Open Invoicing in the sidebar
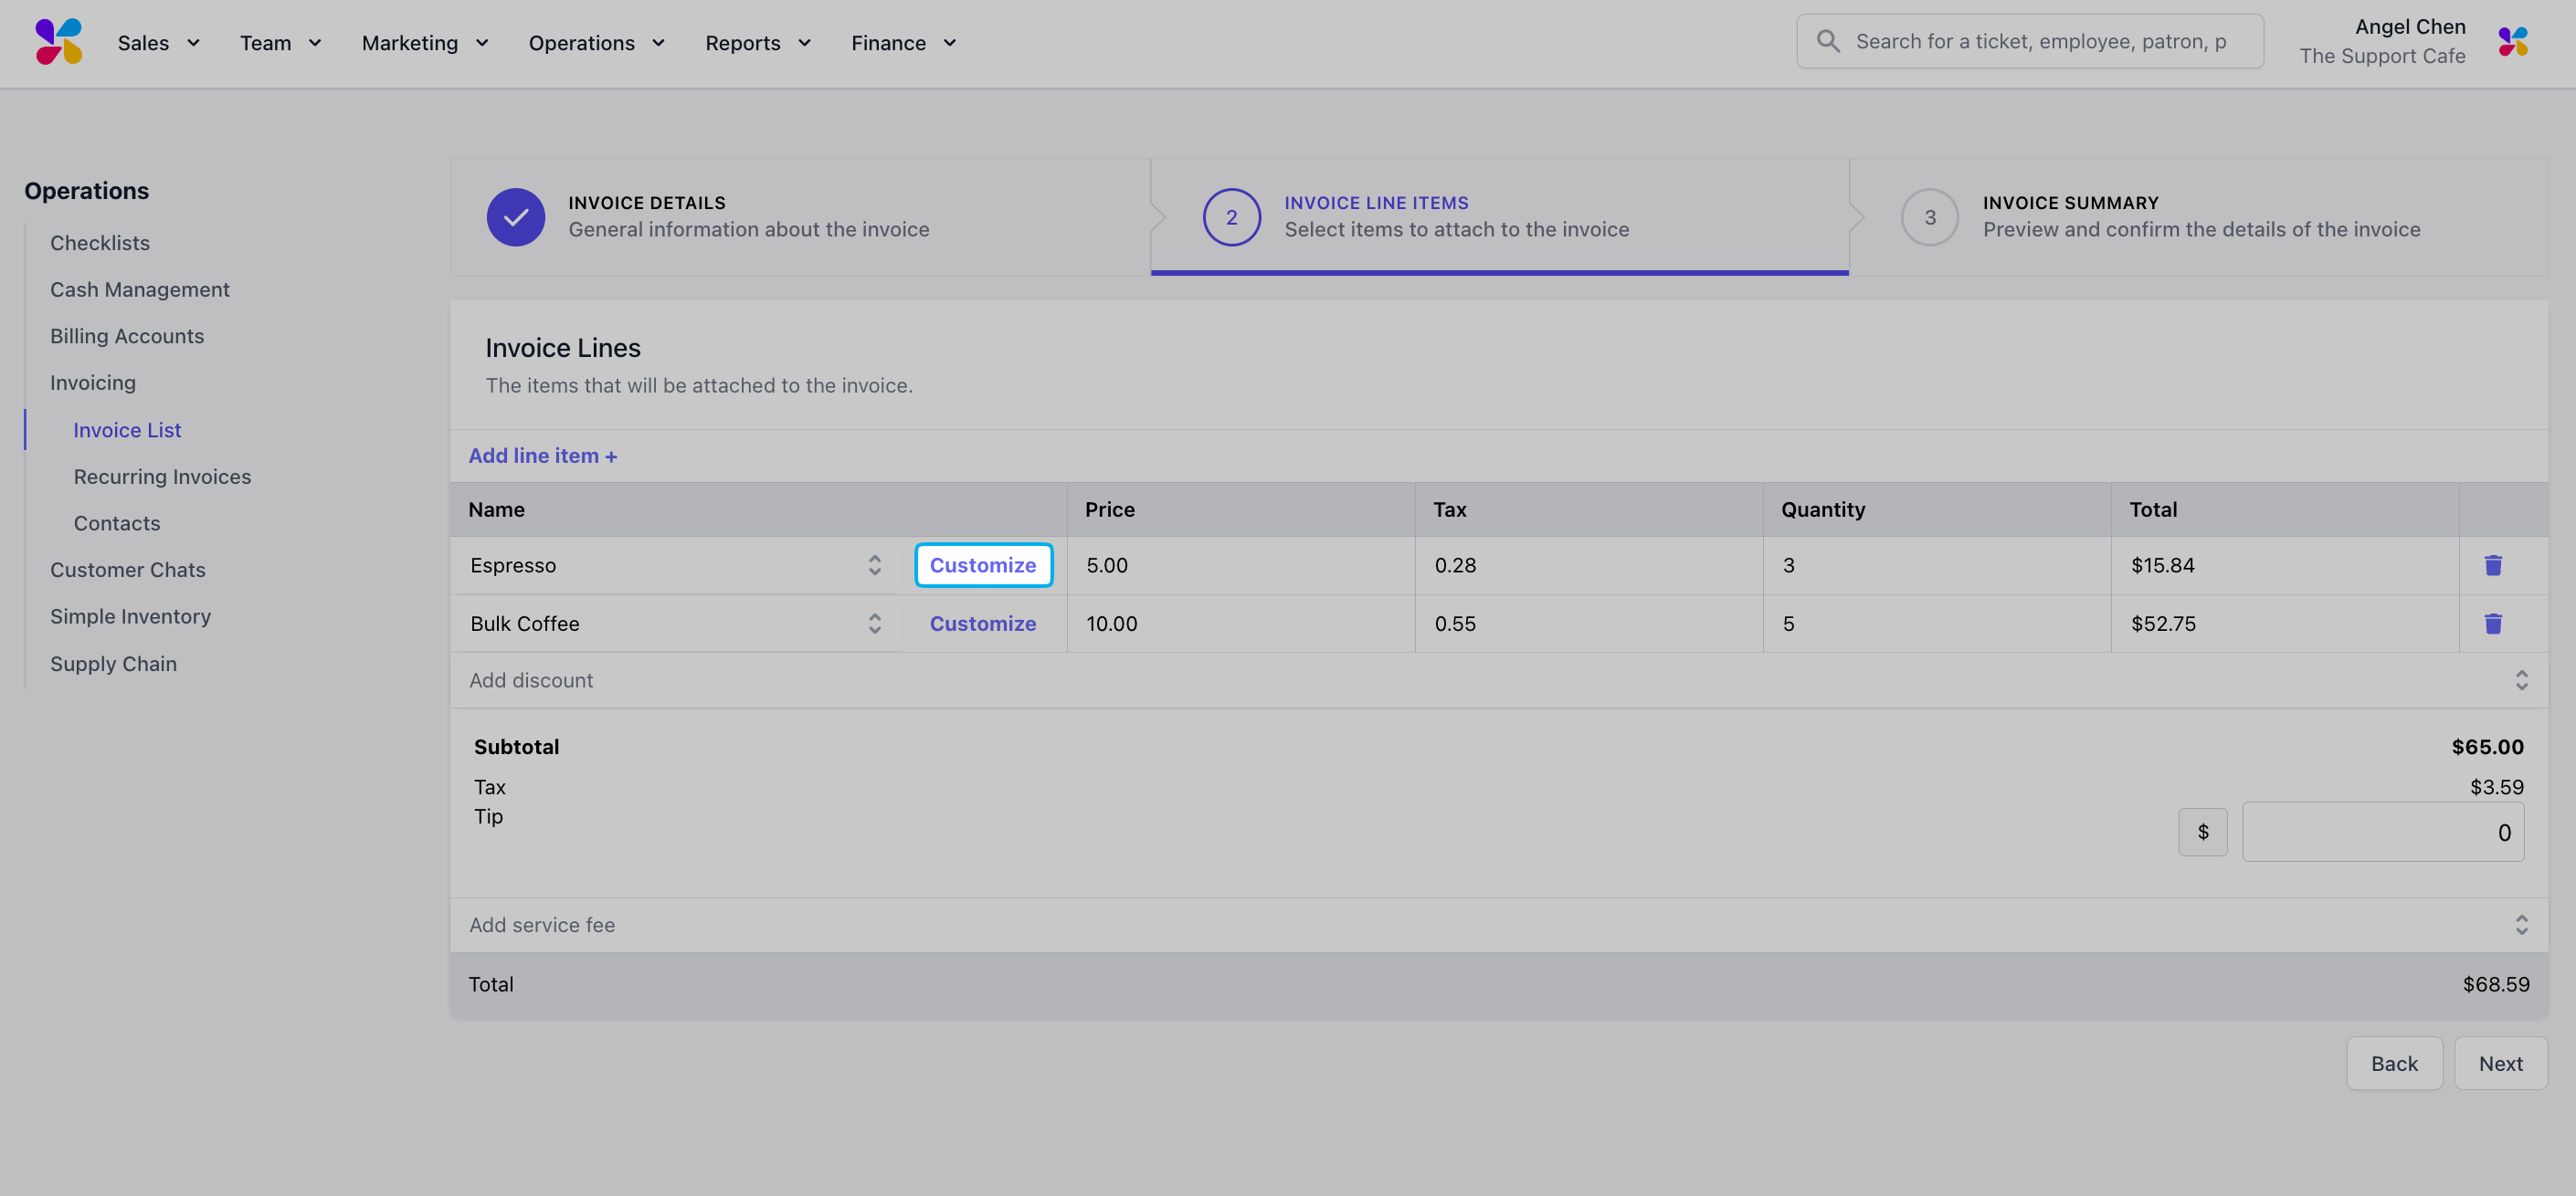The height and width of the screenshot is (1196, 2576). pos(93,383)
